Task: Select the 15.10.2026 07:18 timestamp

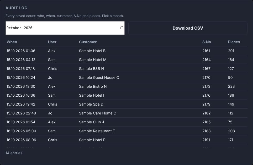Action: (x=21, y=69)
